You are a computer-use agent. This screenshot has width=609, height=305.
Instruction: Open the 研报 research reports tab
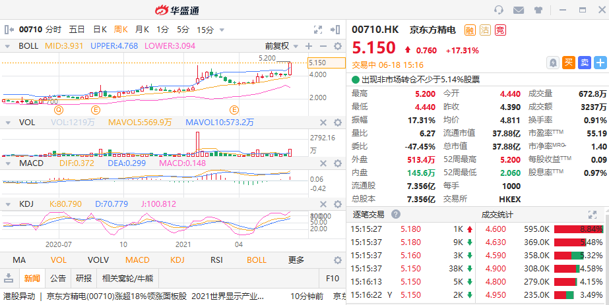point(84,278)
